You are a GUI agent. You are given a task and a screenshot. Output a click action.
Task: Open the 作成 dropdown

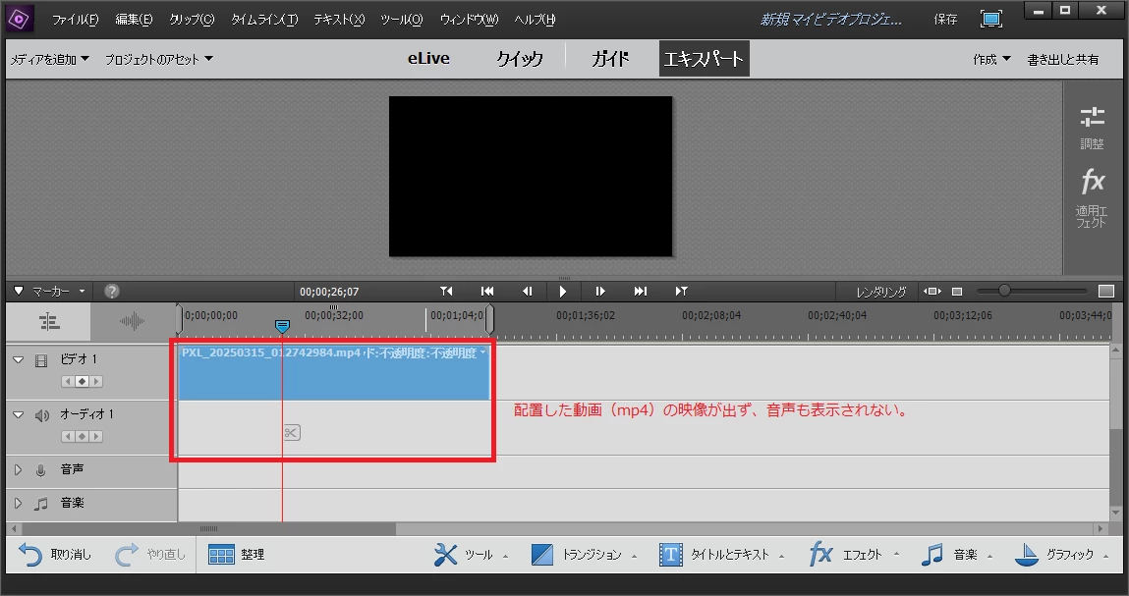point(991,59)
